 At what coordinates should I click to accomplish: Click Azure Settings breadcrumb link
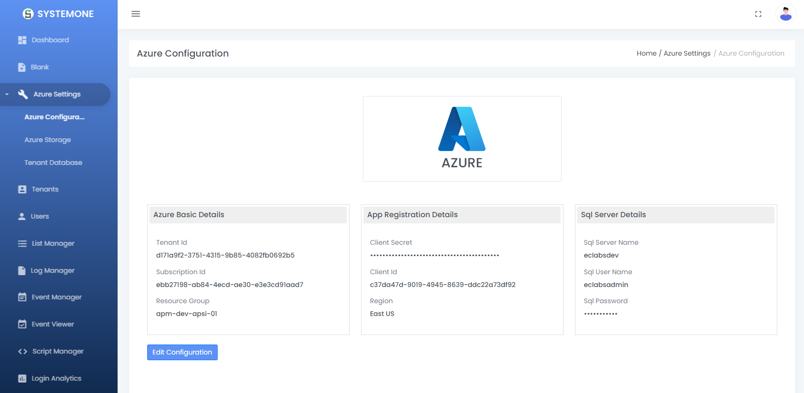point(687,53)
